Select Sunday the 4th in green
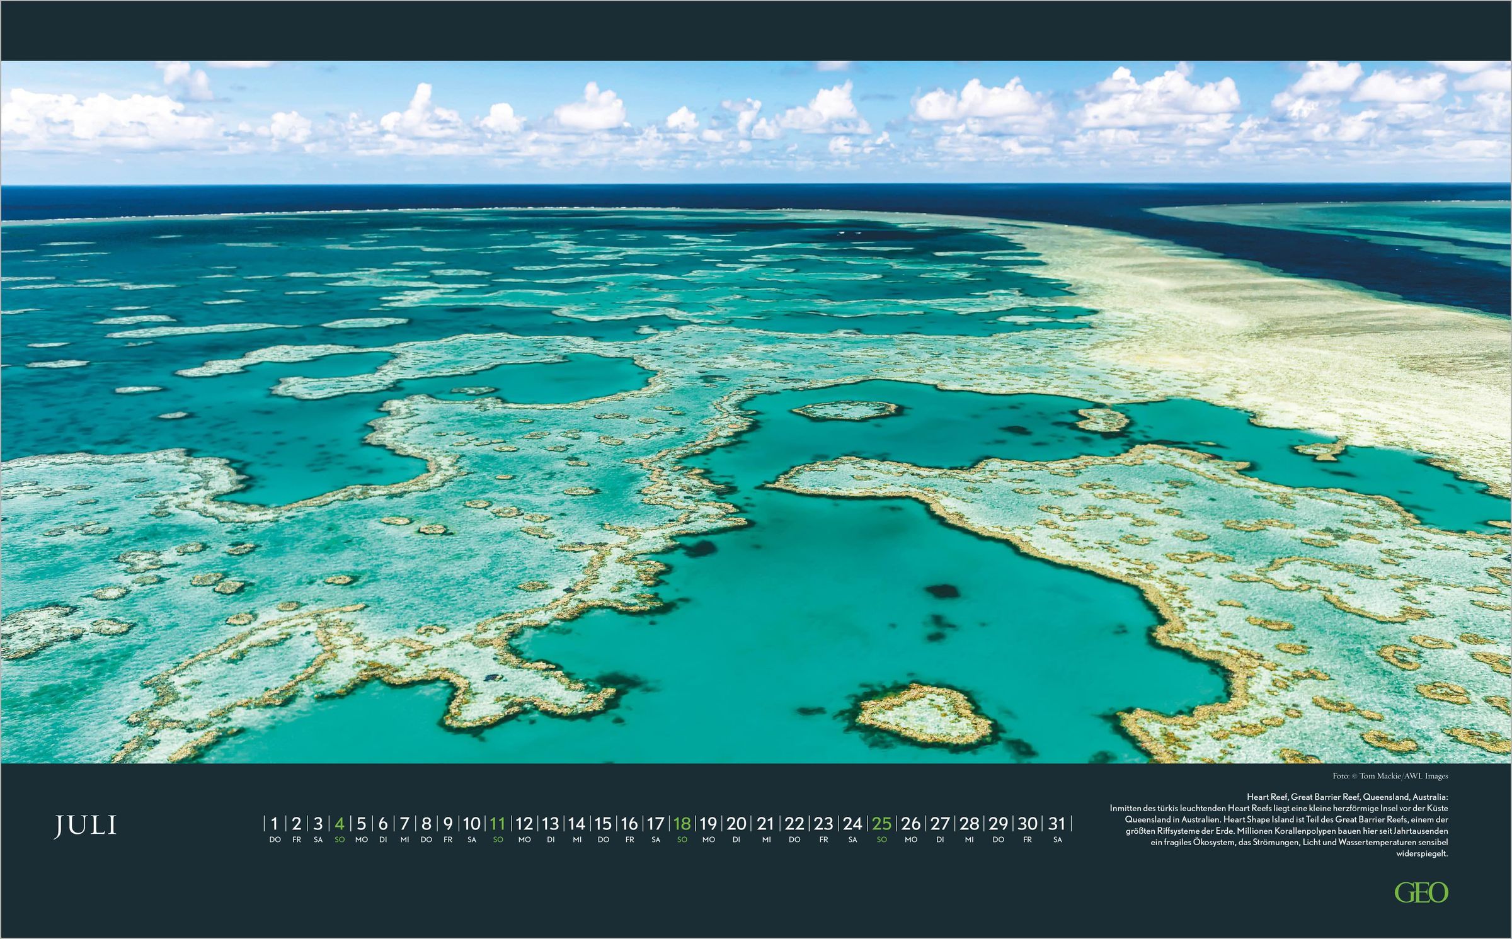The image size is (1512, 939). 340,824
